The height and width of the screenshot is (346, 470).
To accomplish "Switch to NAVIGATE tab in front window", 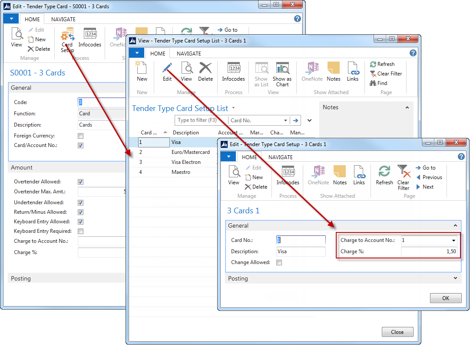I will [280, 157].
